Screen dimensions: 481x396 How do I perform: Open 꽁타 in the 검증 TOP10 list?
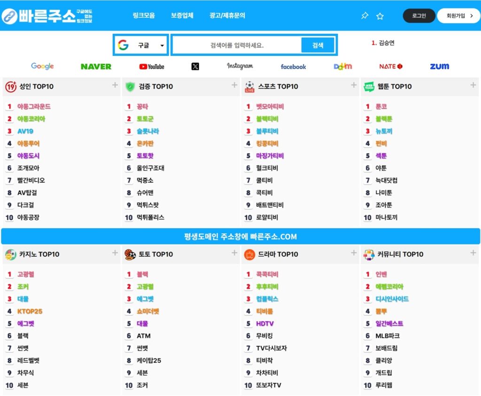tap(142, 107)
